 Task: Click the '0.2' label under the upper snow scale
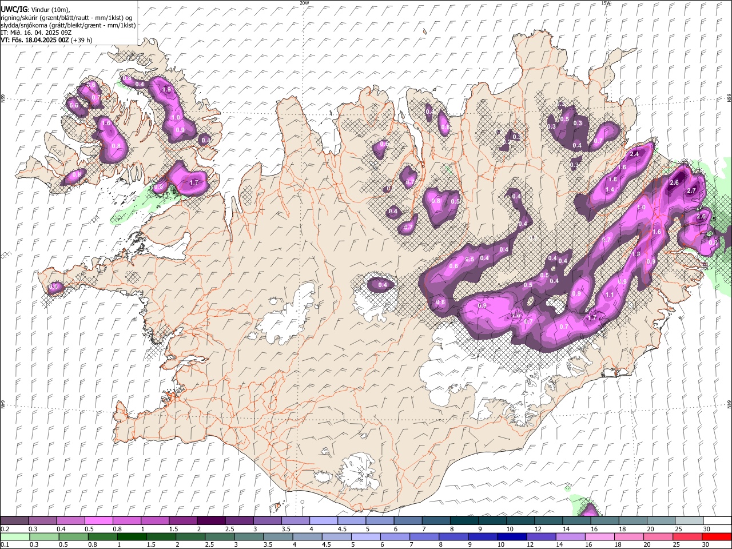pyautogui.click(x=5, y=529)
